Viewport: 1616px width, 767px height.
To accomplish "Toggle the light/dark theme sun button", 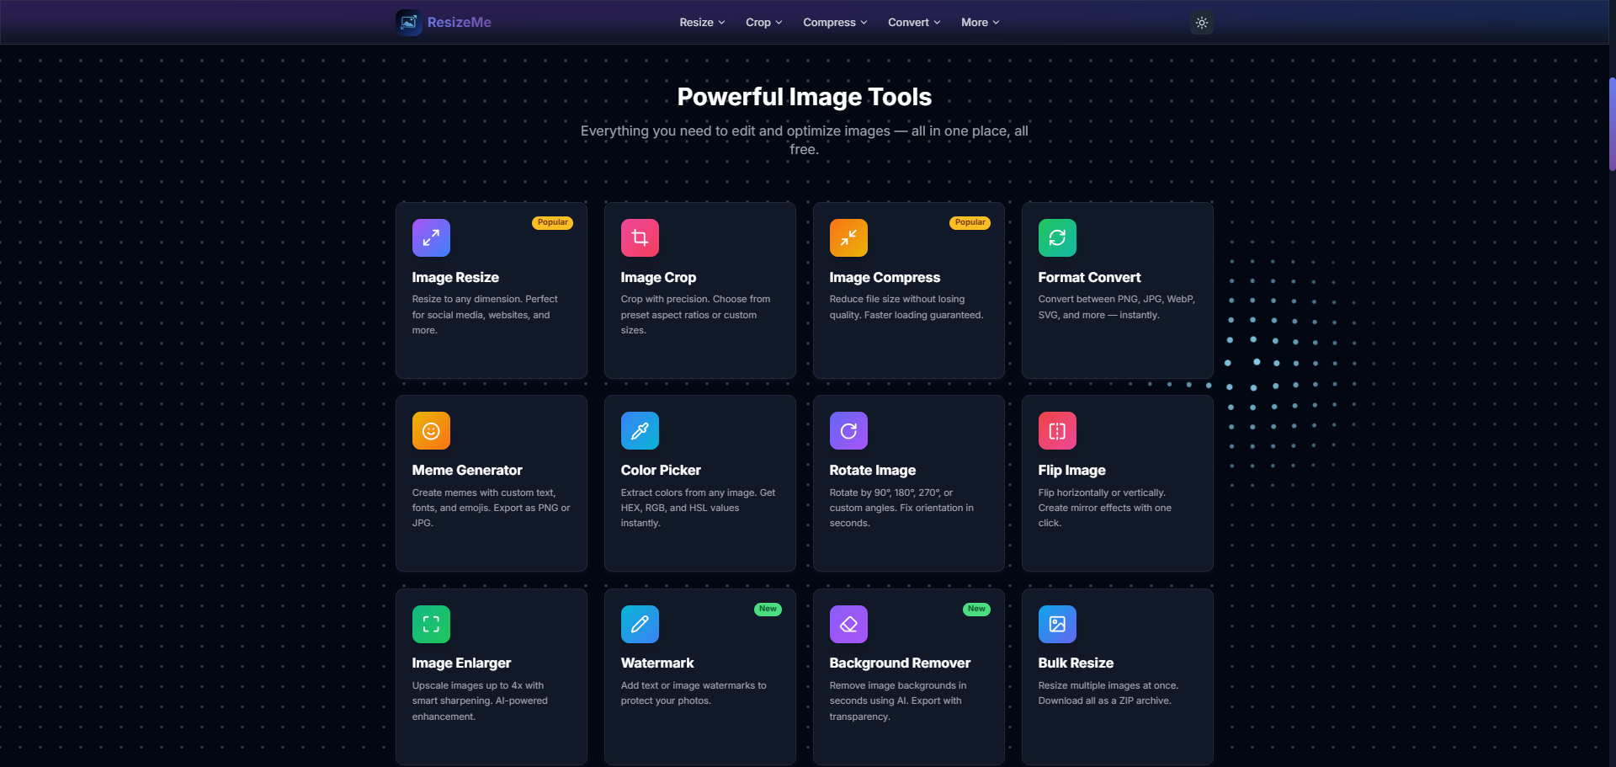I will (1202, 23).
